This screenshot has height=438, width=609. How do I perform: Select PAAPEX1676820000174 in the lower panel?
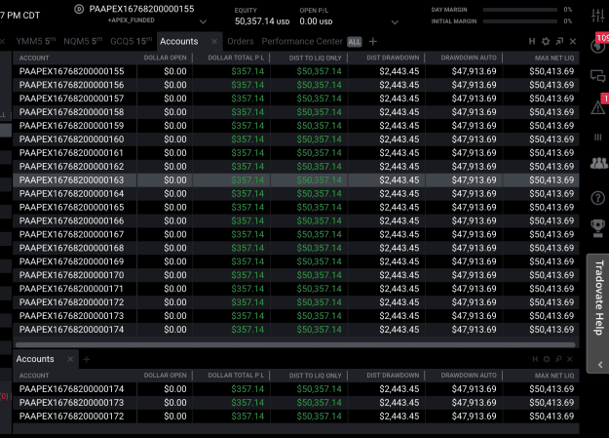point(296,389)
